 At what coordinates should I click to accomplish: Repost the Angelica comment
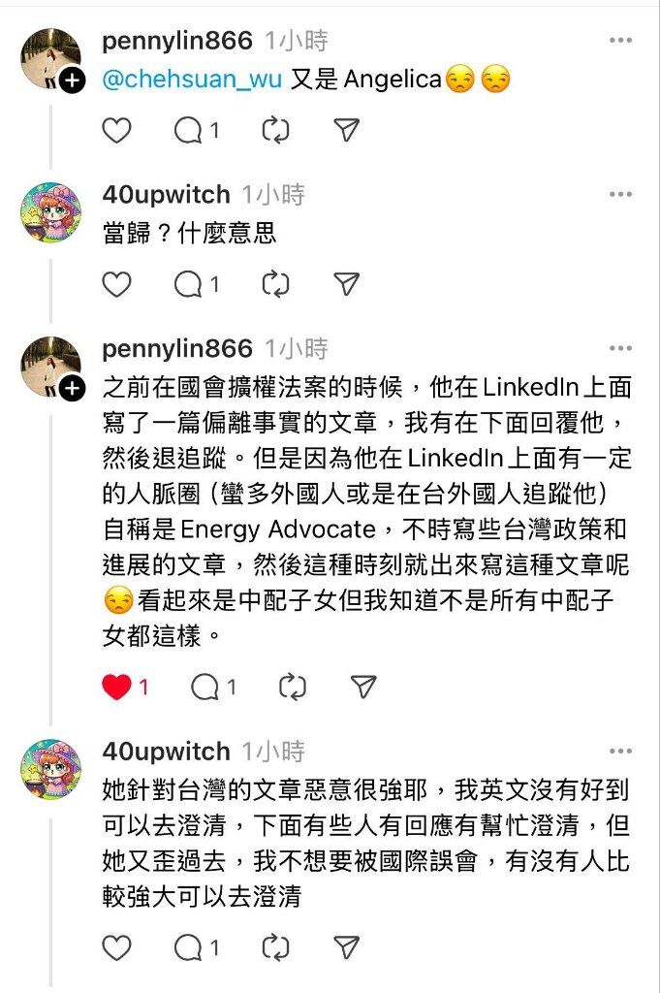pyautogui.click(x=276, y=131)
